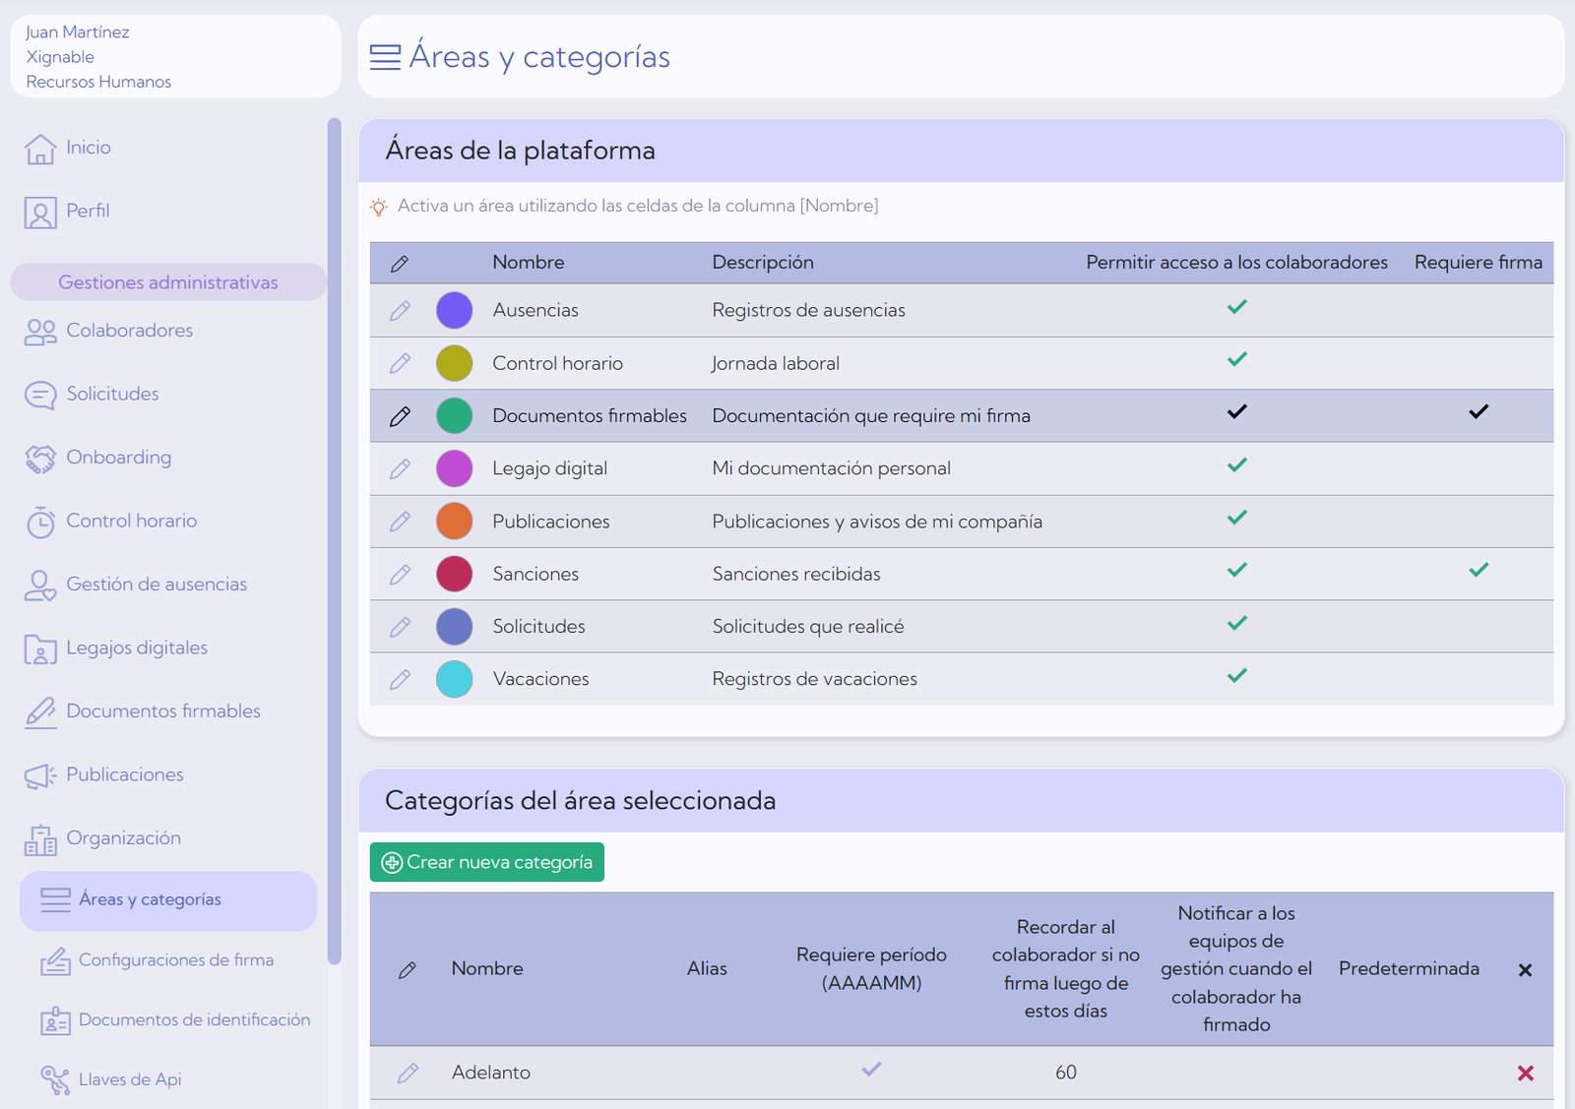Select Gestiones administrativas section header

tap(168, 282)
